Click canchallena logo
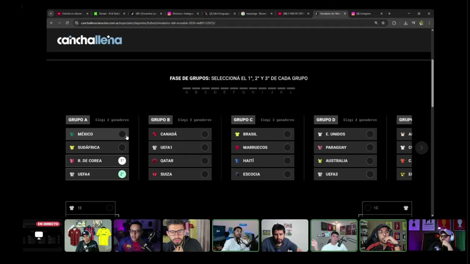470x264 pixels. click(x=89, y=40)
